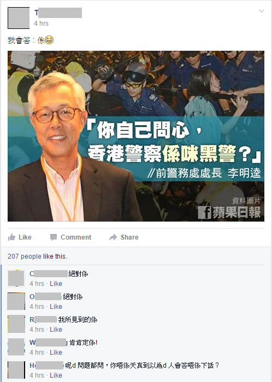Screen dimensions: 272x382
Task: Like the comment 肯肯定係!
Action: [x=56, y=353]
